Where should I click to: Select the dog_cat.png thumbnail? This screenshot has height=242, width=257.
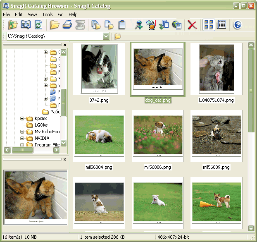pos(158,69)
